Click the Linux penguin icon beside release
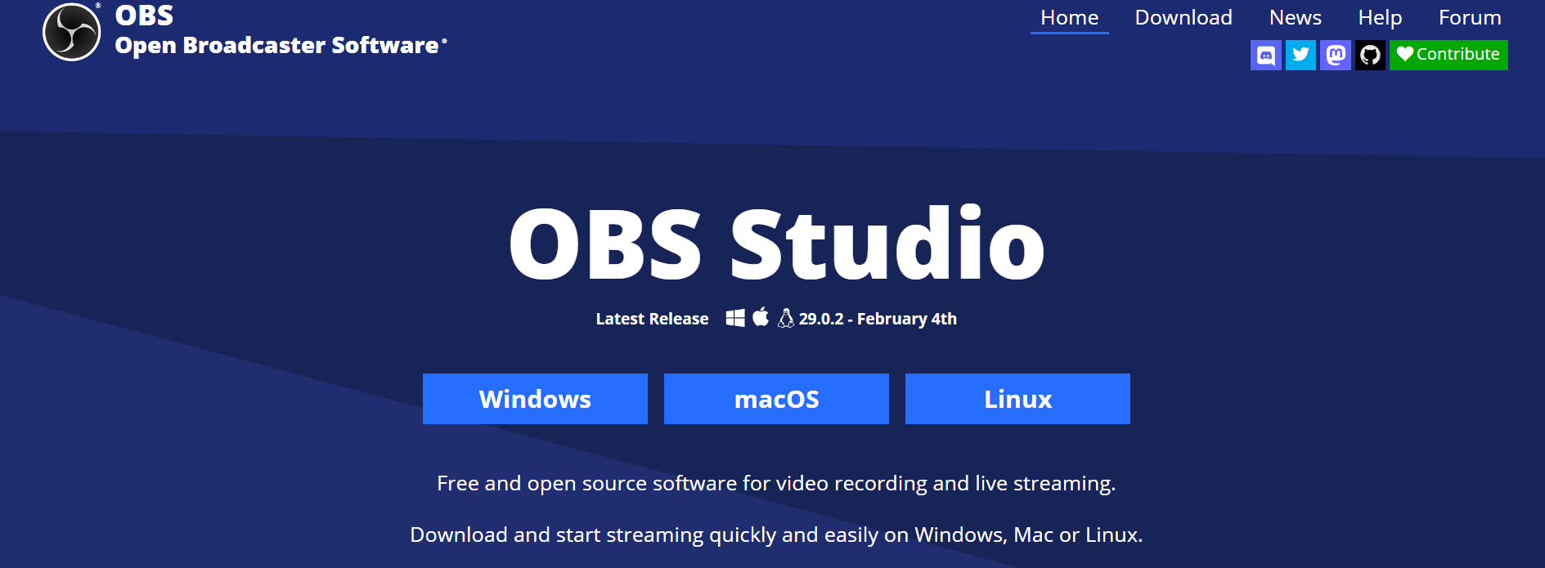The image size is (1545, 568). 786,318
